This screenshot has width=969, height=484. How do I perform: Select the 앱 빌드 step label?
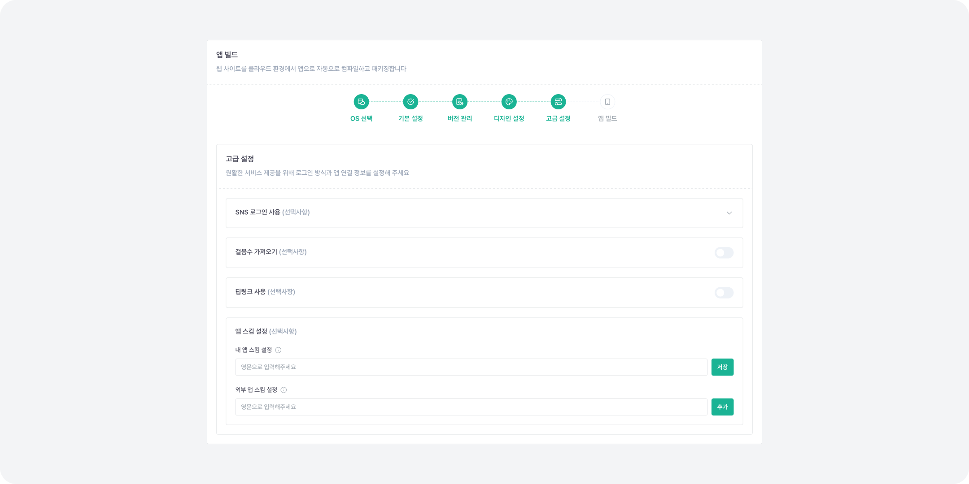coord(607,118)
